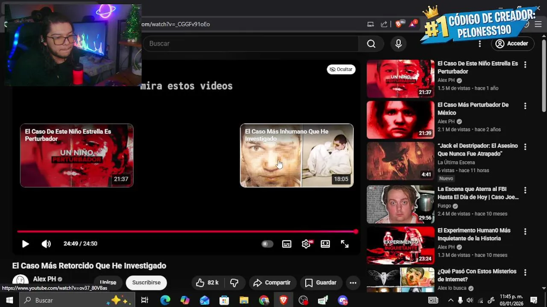Click the Compartir share button
The width and height of the screenshot is (547, 307).
click(272, 283)
